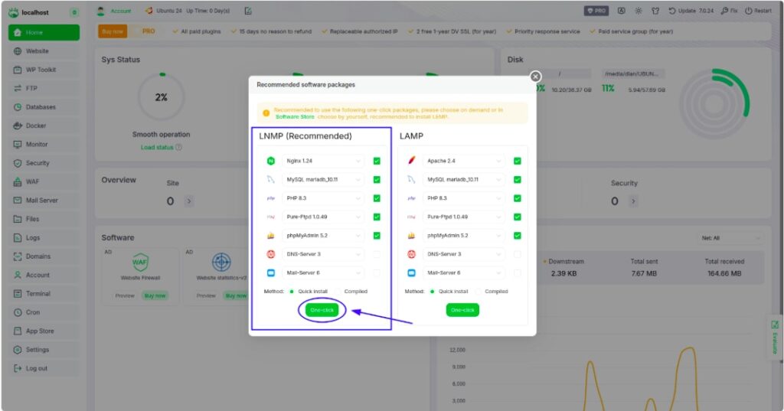The image size is (784, 411).
Task: Click the PRO badge button in header
Action: (596, 11)
